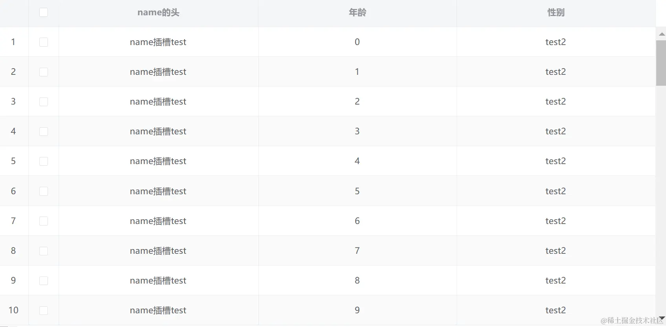Check the checkbox for row 1
The width and height of the screenshot is (666, 327).
tap(44, 42)
